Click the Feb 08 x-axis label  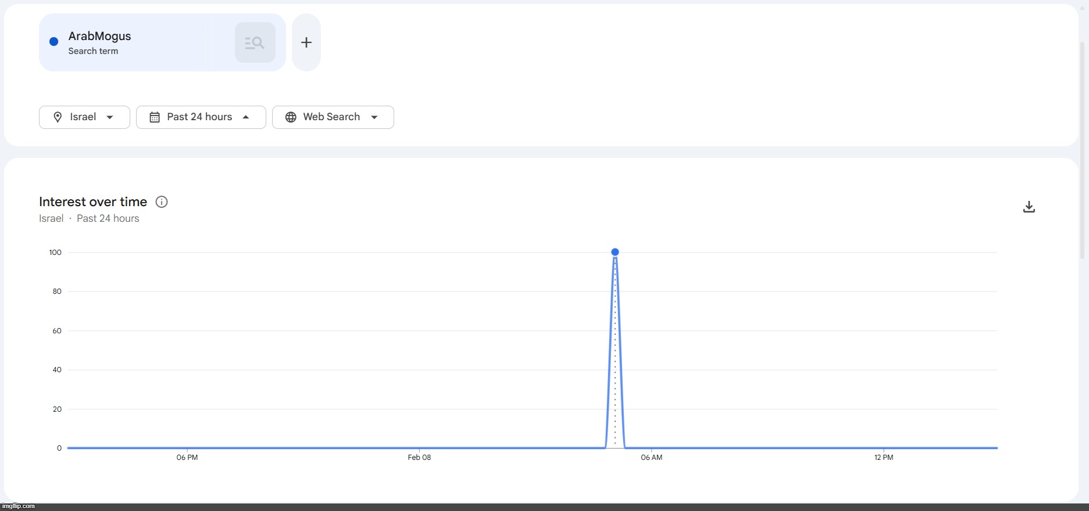pos(419,458)
